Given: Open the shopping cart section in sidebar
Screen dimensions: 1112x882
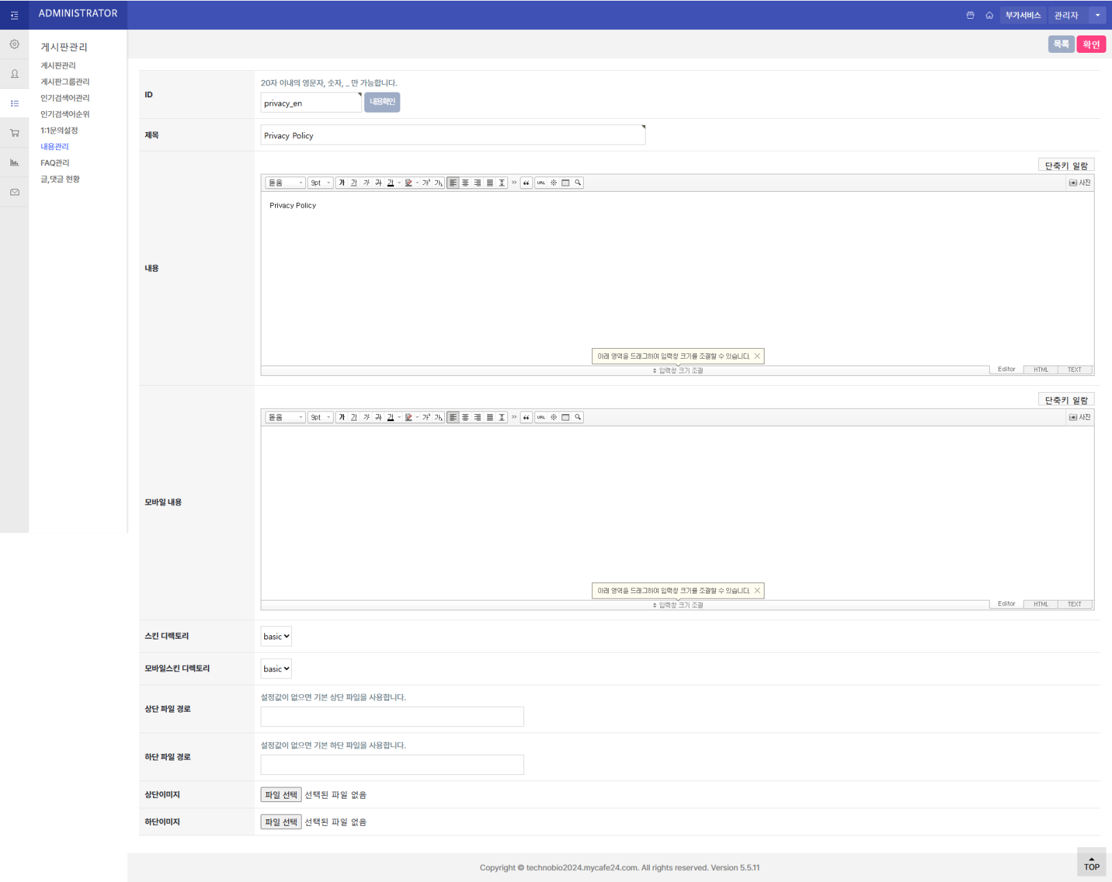Looking at the screenshot, I should click(15, 133).
